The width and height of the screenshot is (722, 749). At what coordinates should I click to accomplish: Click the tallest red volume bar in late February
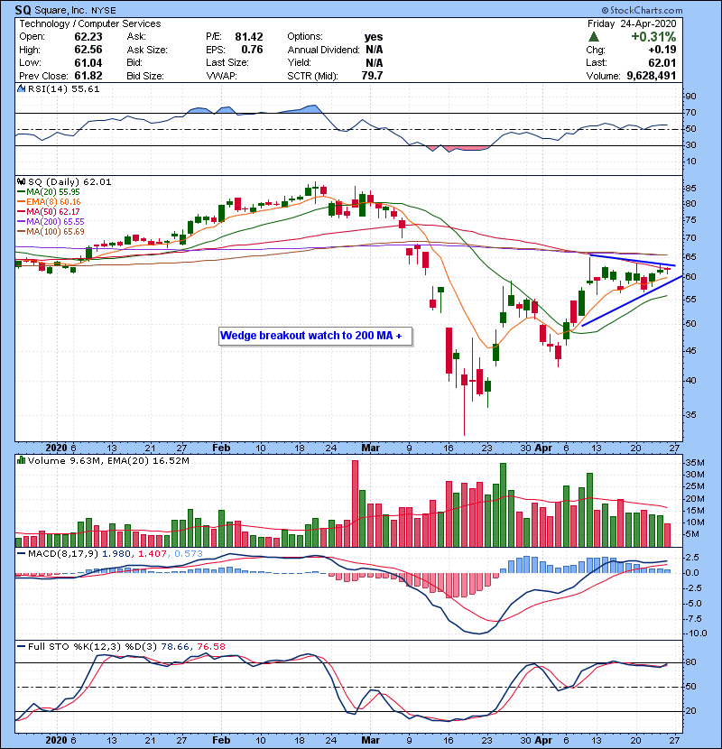(355, 504)
